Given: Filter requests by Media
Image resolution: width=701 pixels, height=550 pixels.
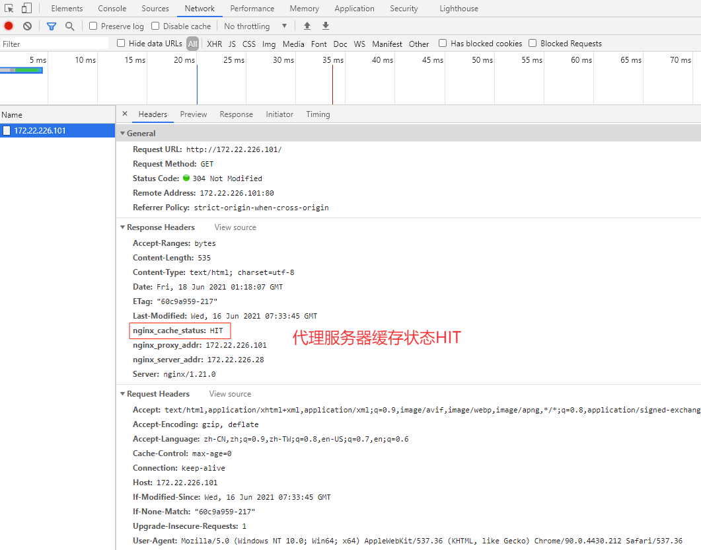Looking at the screenshot, I should pos(293,44).
